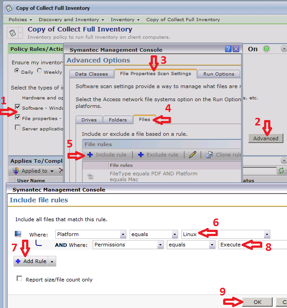Enable the Server applications checkbox
This screenshot has height=308, width=287.
click(x=18, y=128)
